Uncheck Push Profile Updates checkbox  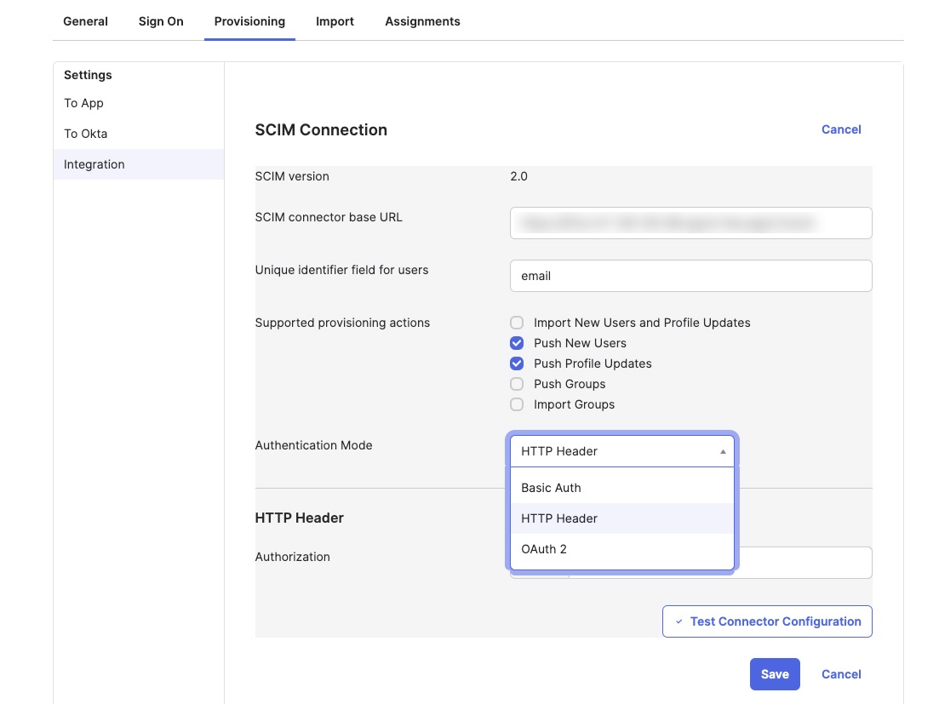click(x=517, y=363)
